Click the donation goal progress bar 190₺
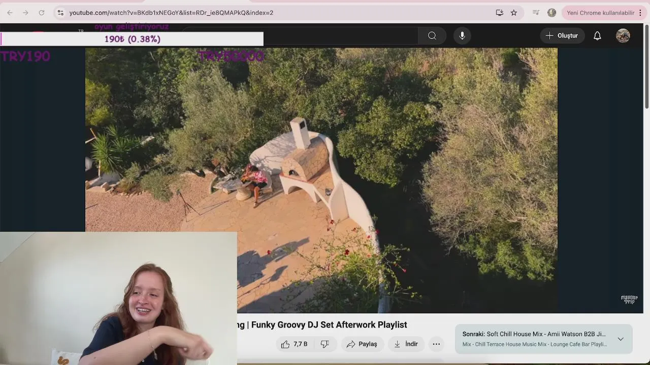This screenshot has height=365, width=650. click(132, 39)
